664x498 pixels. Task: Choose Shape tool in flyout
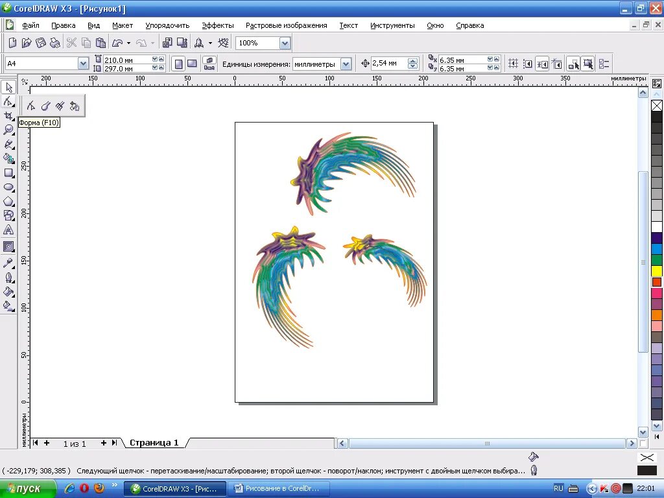pyautogui.click(x=31, y=106)
